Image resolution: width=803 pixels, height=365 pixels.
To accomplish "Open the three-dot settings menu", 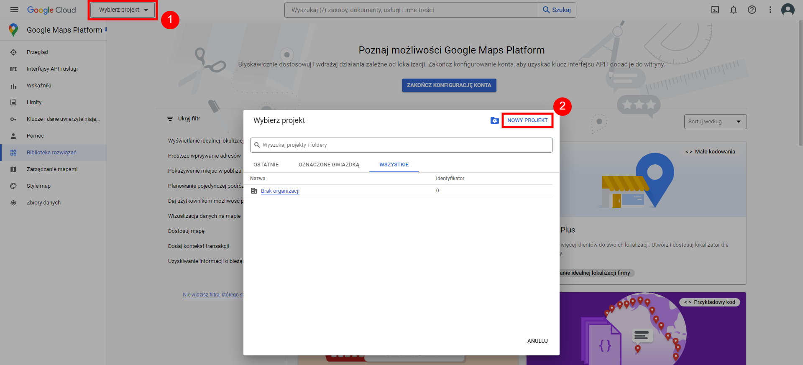I will 770,10.
